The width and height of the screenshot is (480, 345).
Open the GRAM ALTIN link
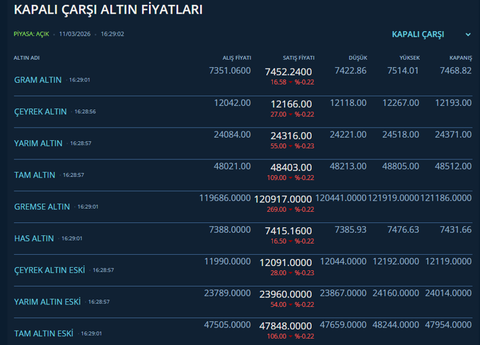pyautogui.click(x=38, y=80)
